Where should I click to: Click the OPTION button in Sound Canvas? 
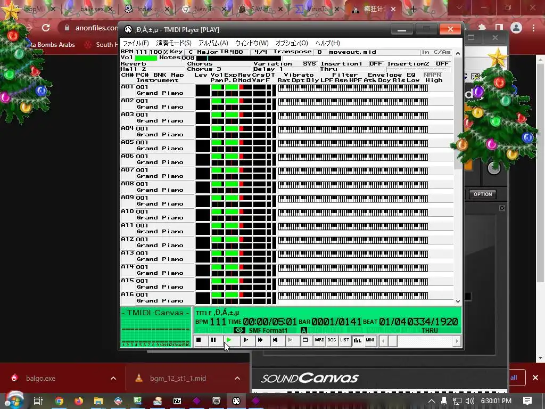coord(482,194)
